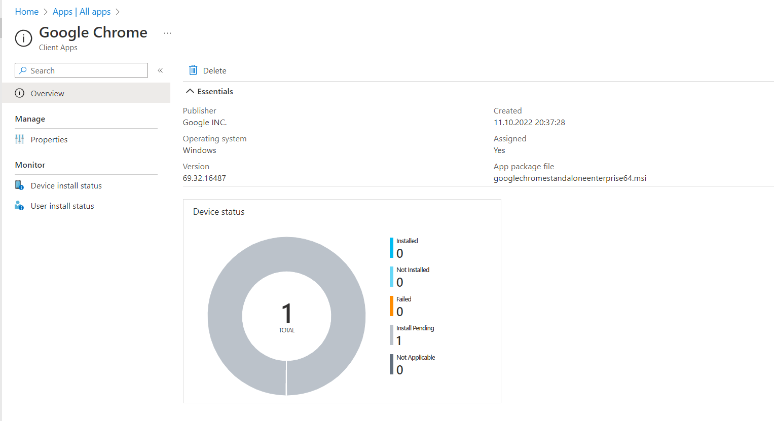Click the search magnifier icon

[x=23, y=70]
